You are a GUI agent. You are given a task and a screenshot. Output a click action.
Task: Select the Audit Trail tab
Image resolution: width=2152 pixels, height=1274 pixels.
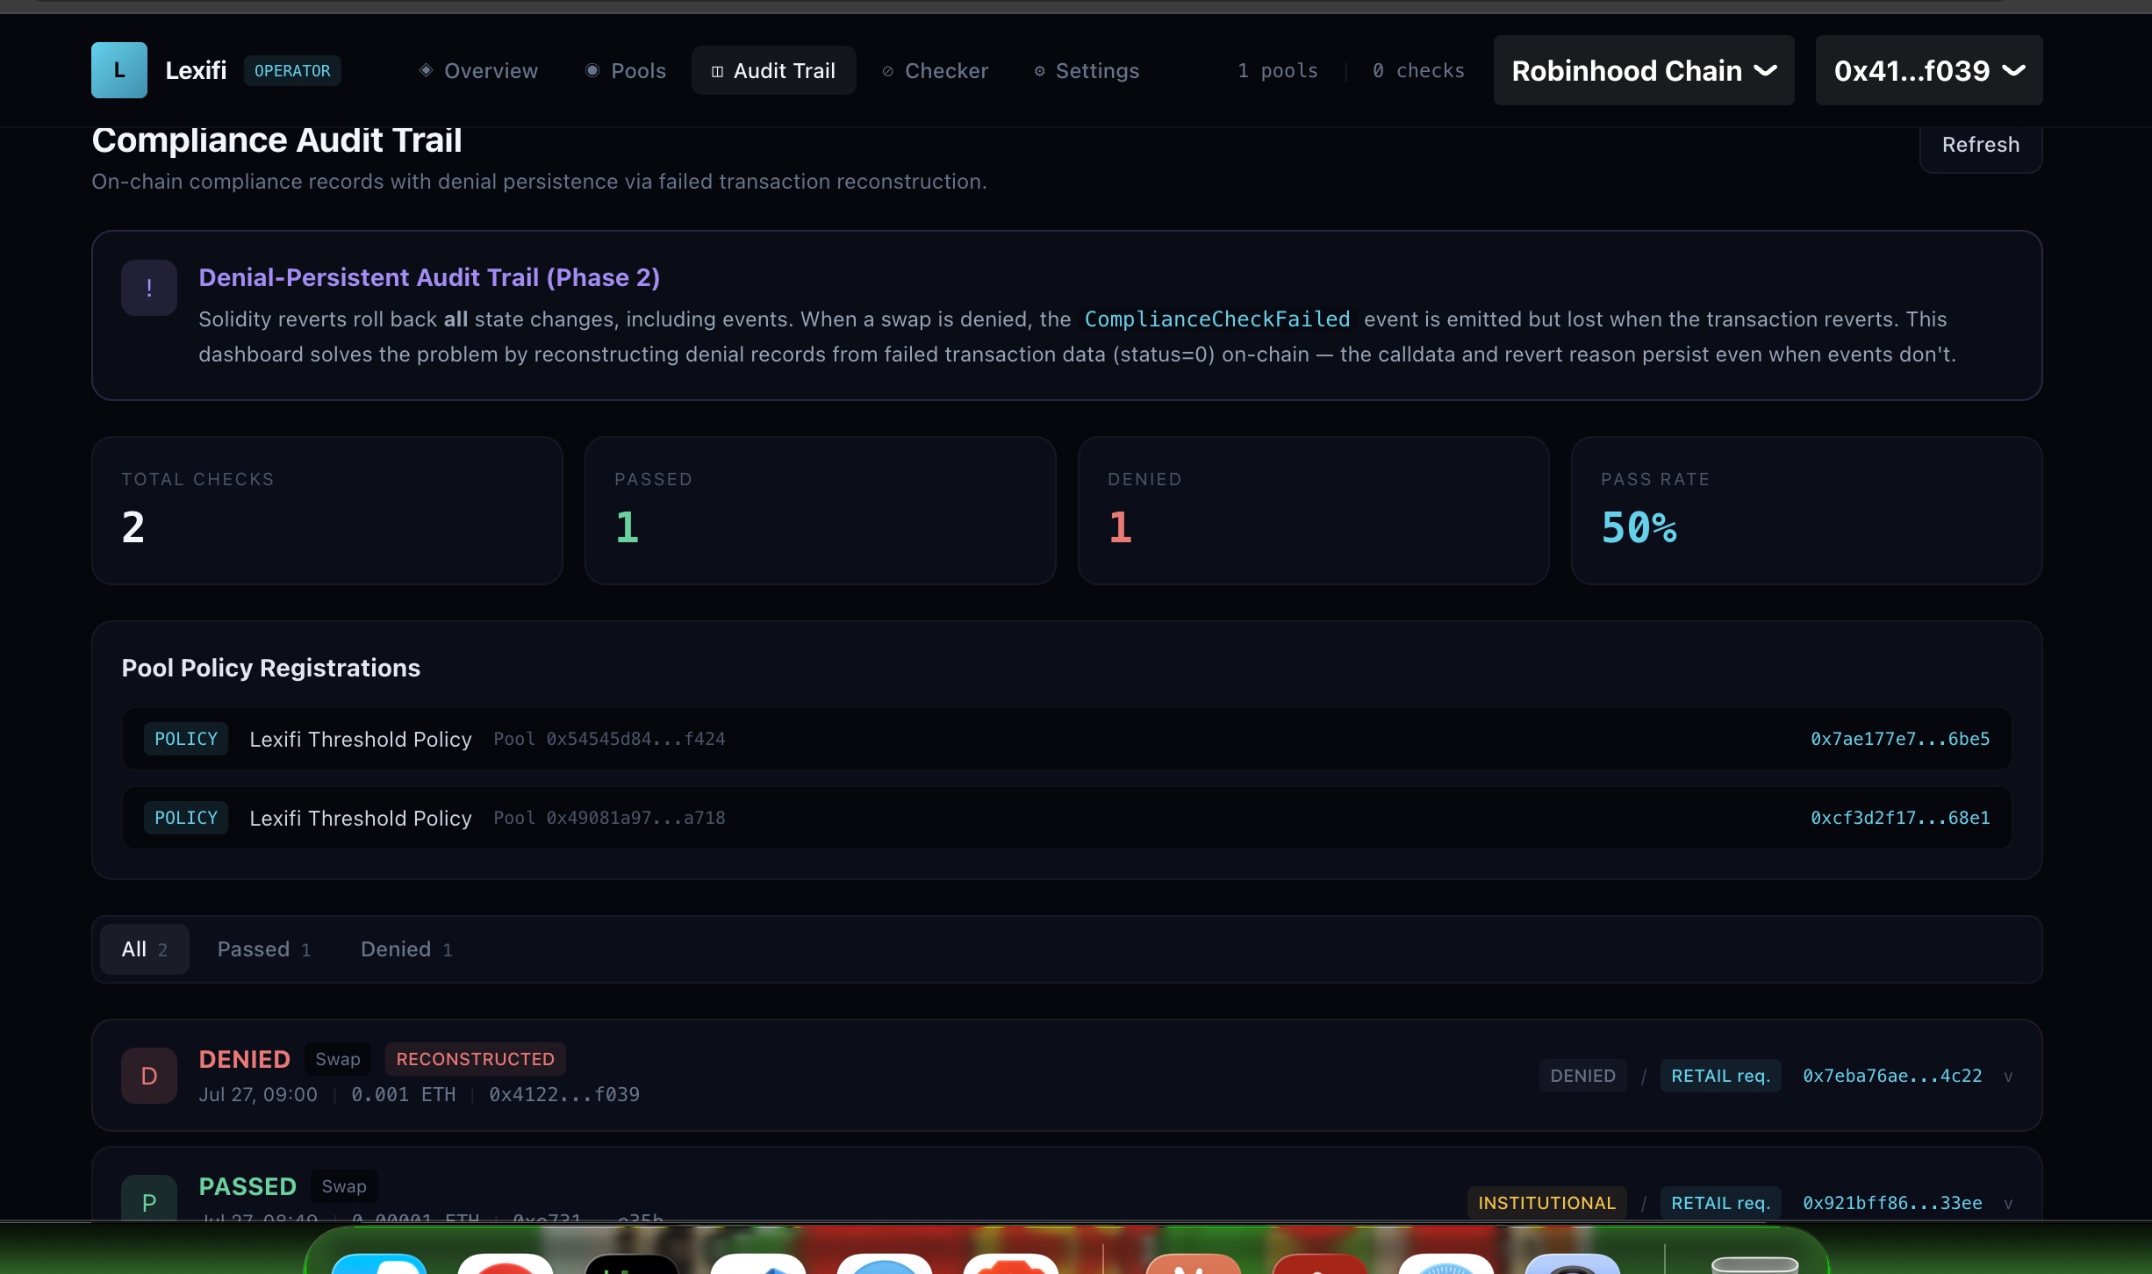click(x=773, y=70)
